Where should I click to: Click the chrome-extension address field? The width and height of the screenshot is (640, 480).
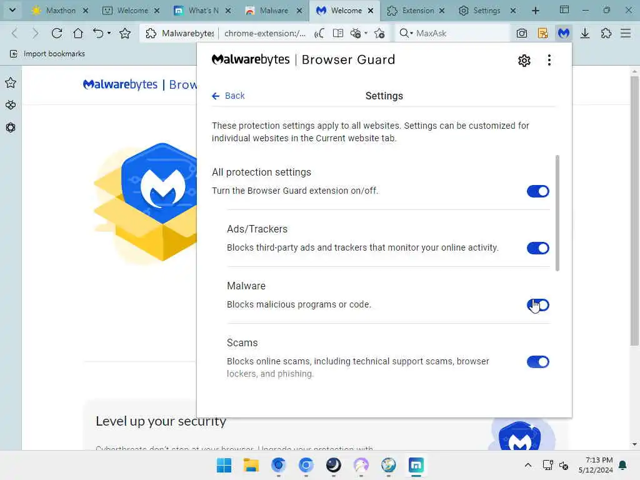click(265, 33)
